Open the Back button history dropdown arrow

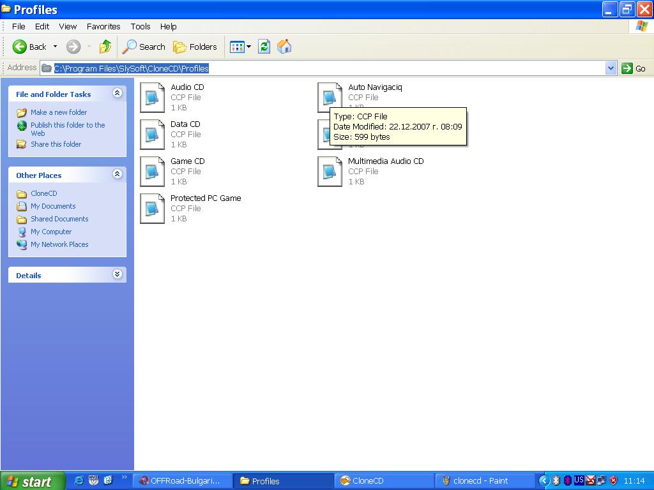click(x=55, y=47)
